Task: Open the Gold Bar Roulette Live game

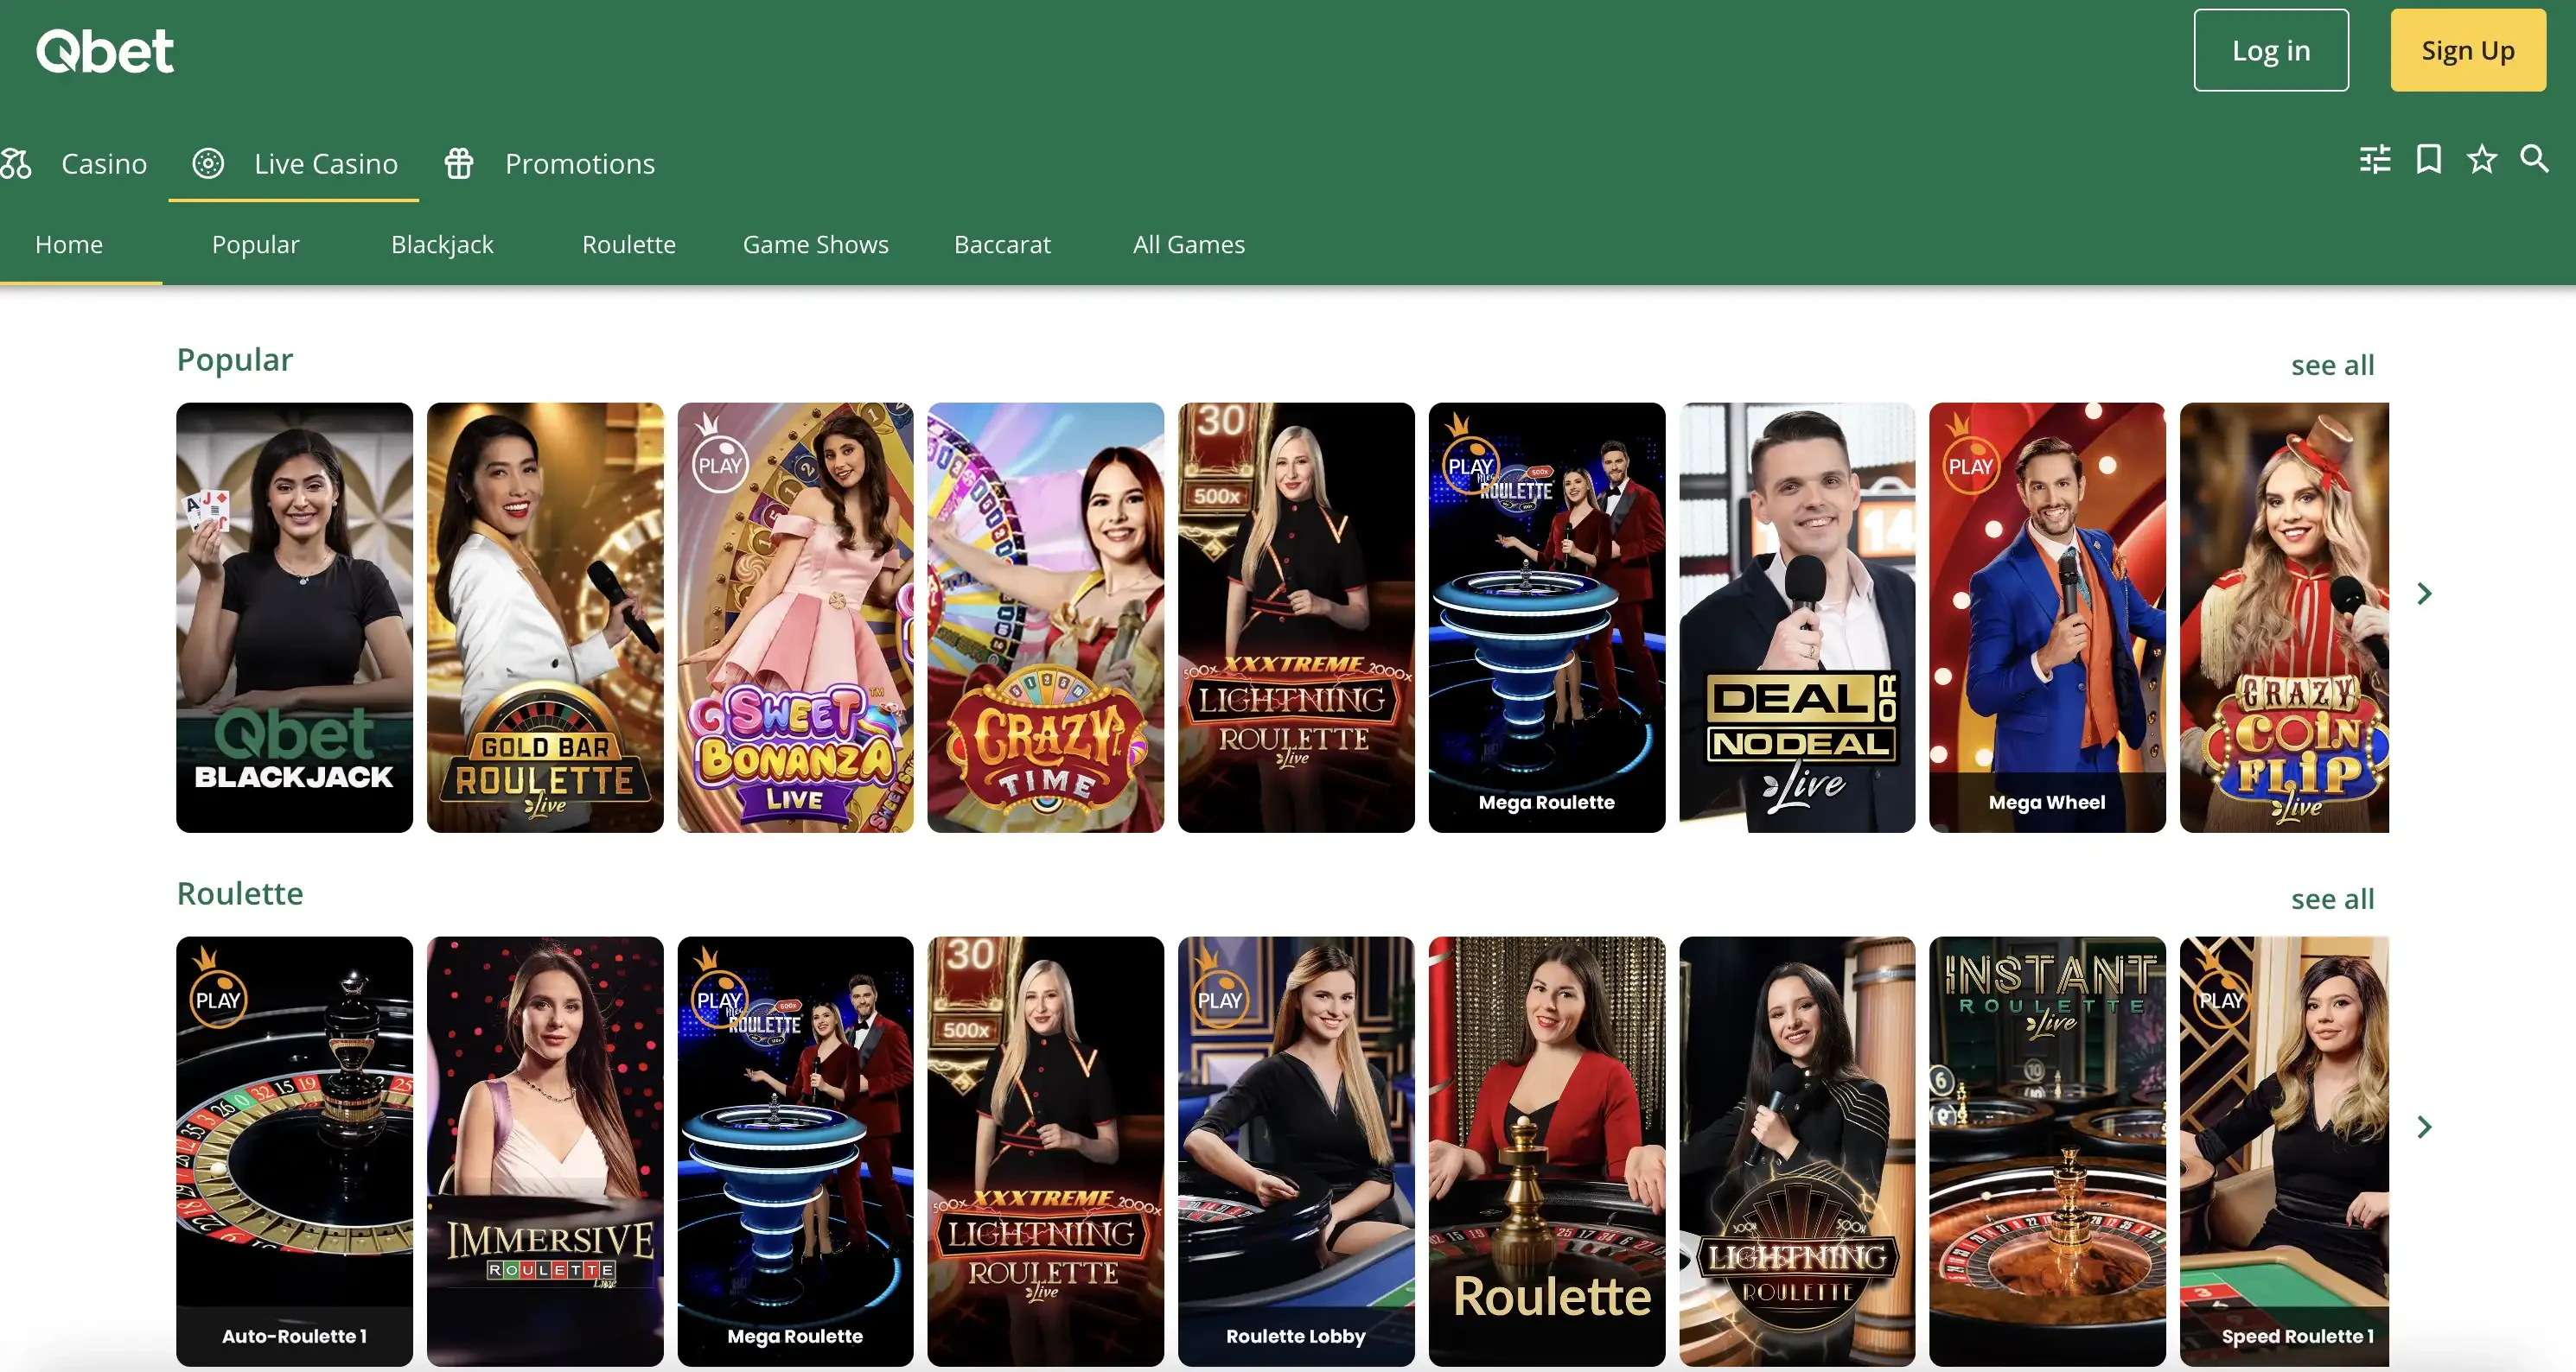Action: pyautogui.click(x=545, y=617)
